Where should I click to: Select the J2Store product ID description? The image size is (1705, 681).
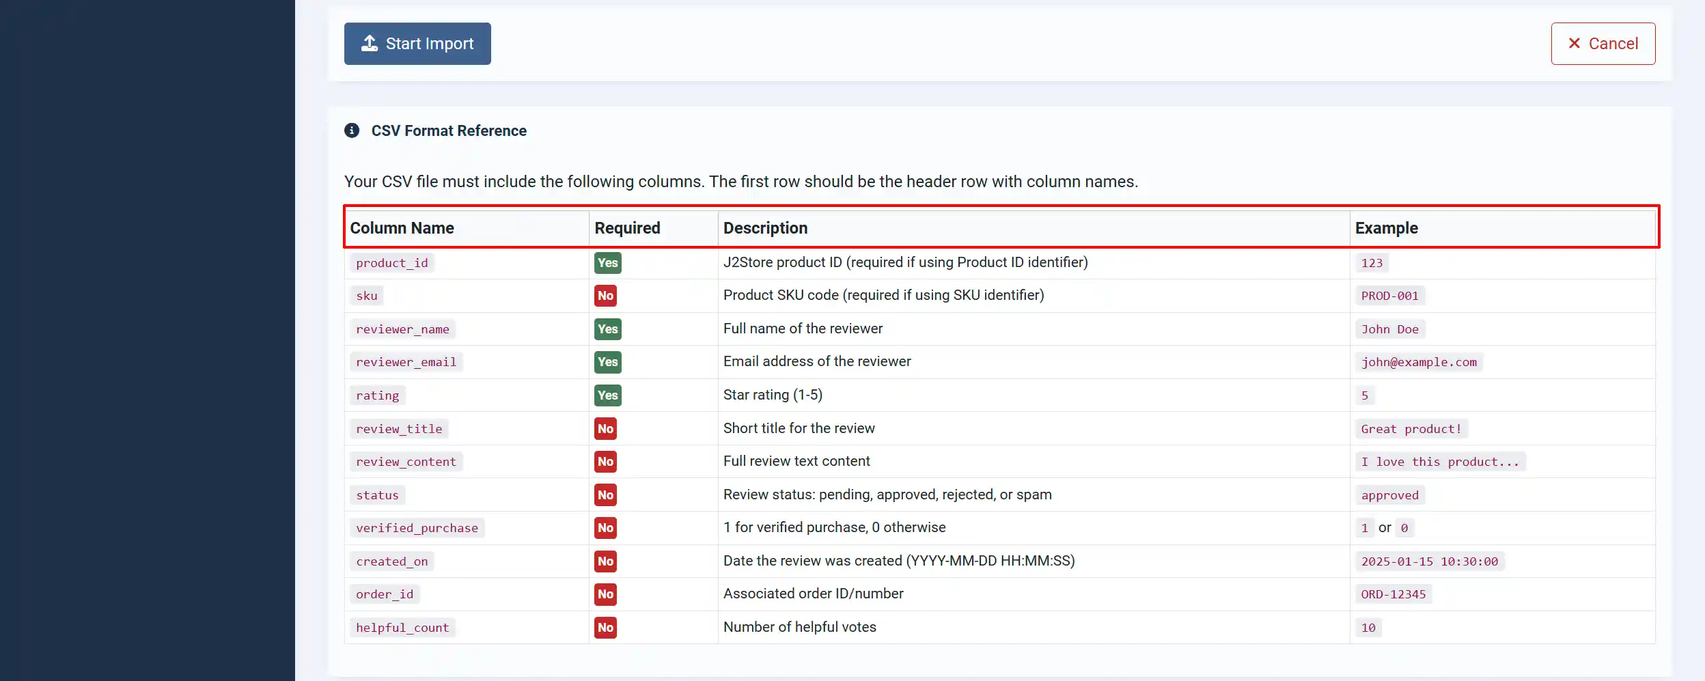[x=906, y=262]
